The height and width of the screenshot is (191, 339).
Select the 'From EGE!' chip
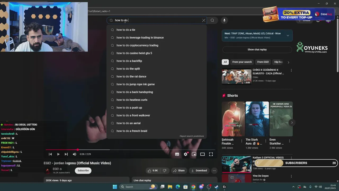[x=263, y=62]
